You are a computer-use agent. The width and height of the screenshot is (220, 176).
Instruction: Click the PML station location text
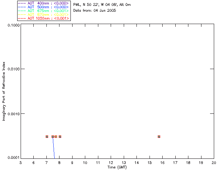pos(102,4)
